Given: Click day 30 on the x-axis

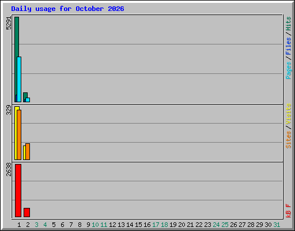Looking at the screenshot, I should click(268, 225).
